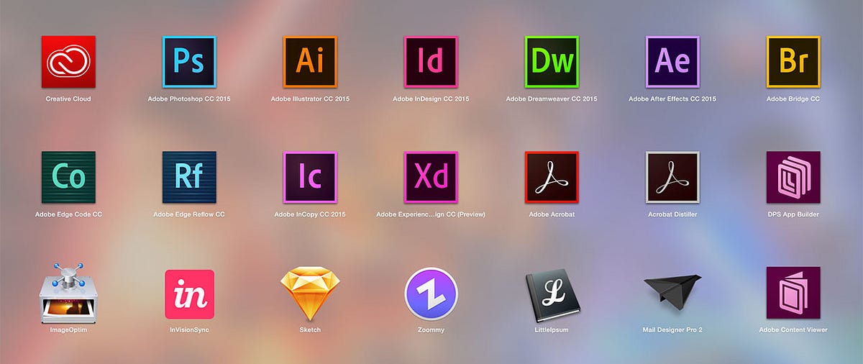Open the Creative Cloud app icon
863x364 pixels.
pos(68,63)
